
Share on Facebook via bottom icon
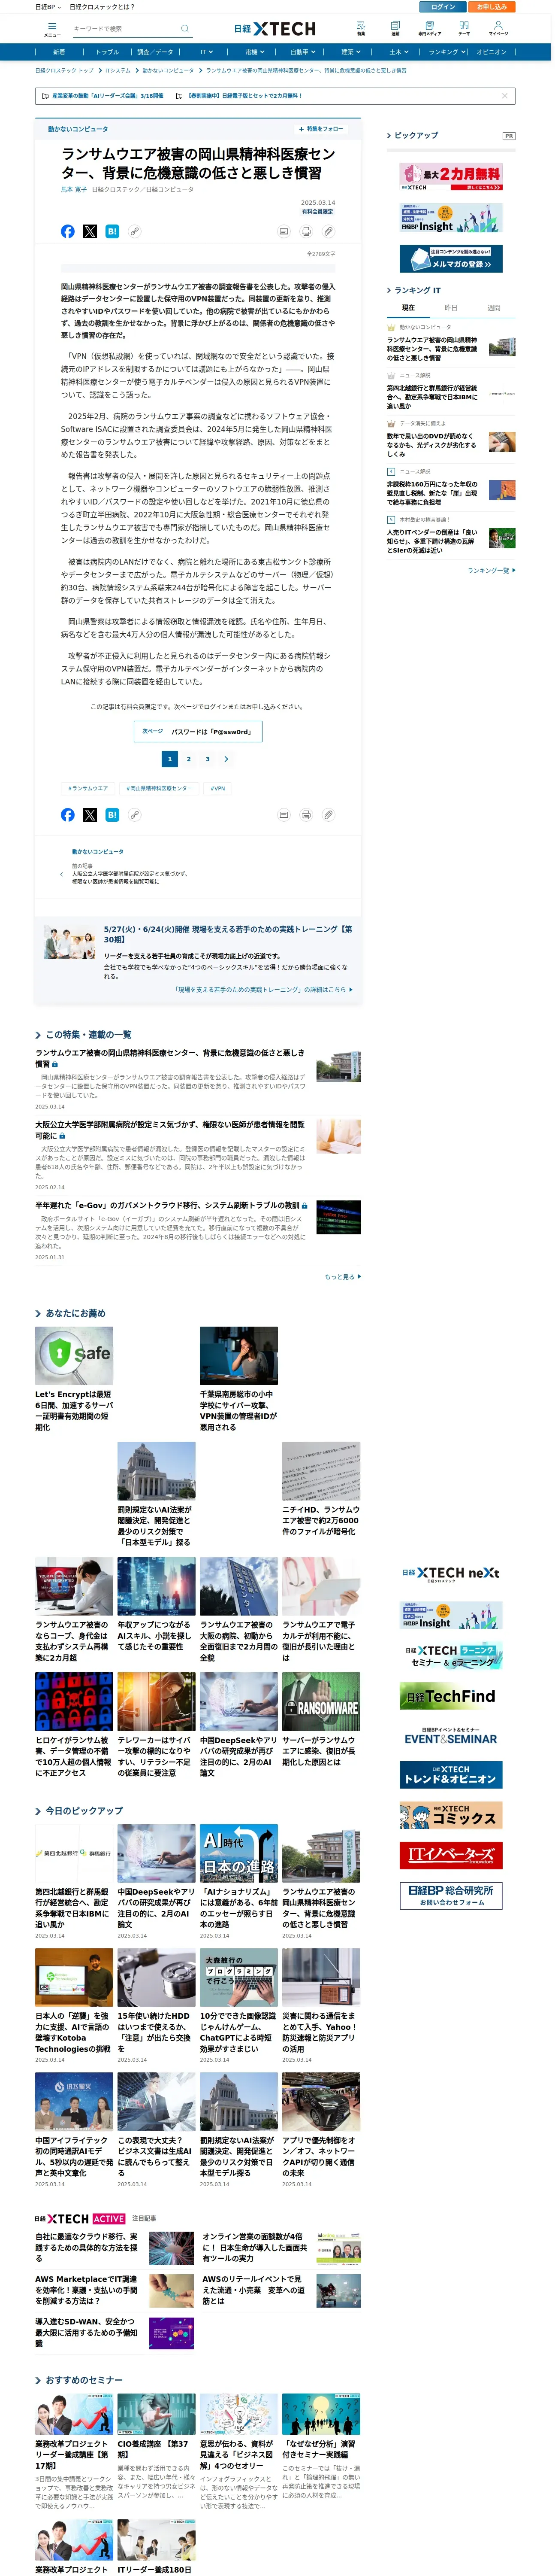(68, 815)
